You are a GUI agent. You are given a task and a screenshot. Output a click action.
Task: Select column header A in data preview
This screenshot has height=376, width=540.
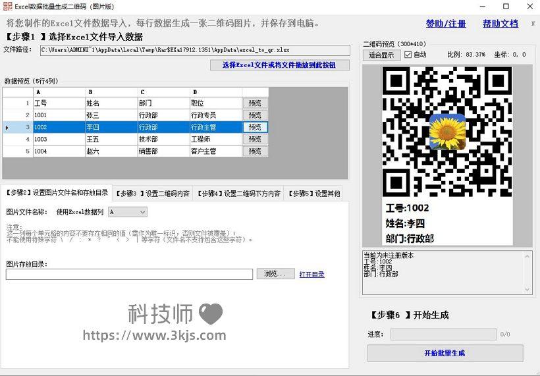59,92
